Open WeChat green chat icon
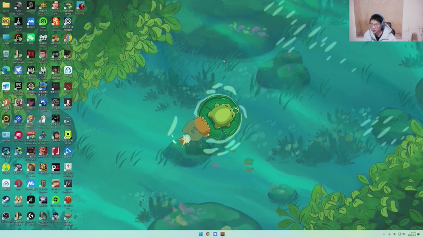Image resolution: width=423 pixels, height=238 pixels. (x=31, y=38)
